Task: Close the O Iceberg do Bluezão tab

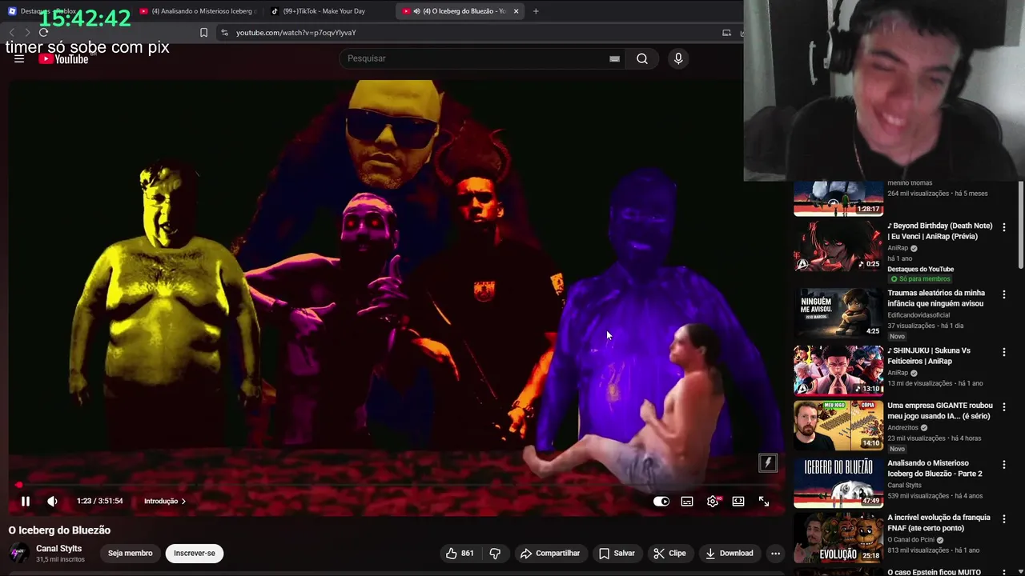Action: tap(516, 11)
